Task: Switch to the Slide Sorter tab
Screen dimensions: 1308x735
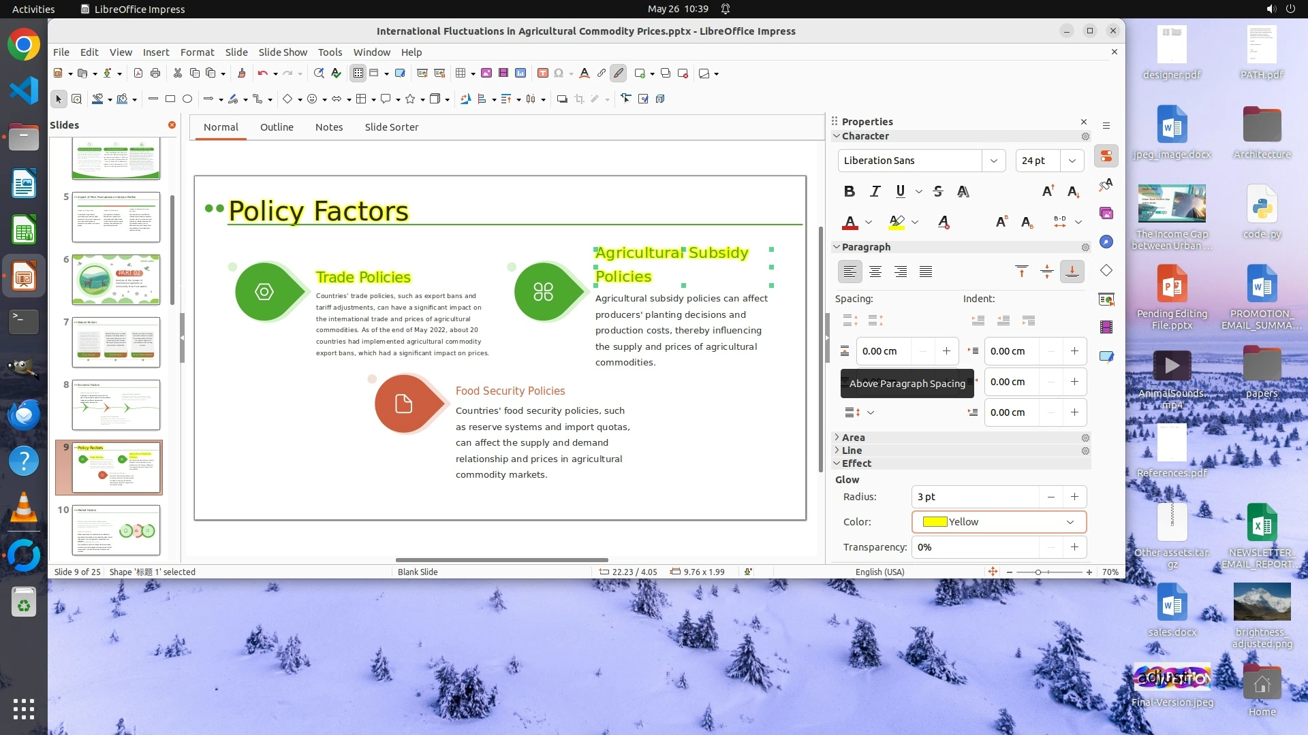Action: 391,127
